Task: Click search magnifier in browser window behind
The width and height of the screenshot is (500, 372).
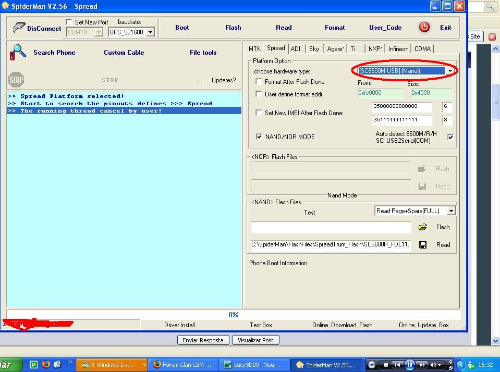Action: [x=490, y=6]
